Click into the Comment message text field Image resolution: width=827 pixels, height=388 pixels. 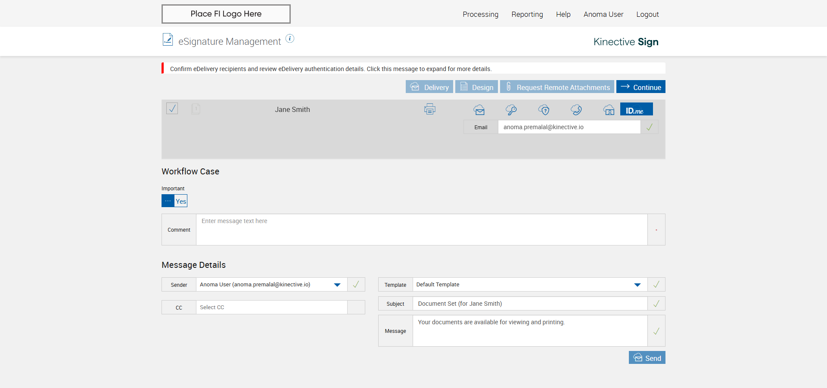tap(421, 230)
